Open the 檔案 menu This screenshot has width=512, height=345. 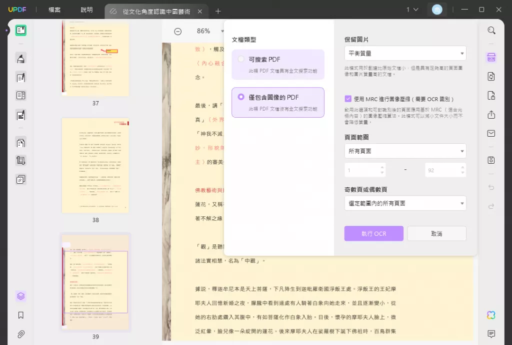(54, 10)
